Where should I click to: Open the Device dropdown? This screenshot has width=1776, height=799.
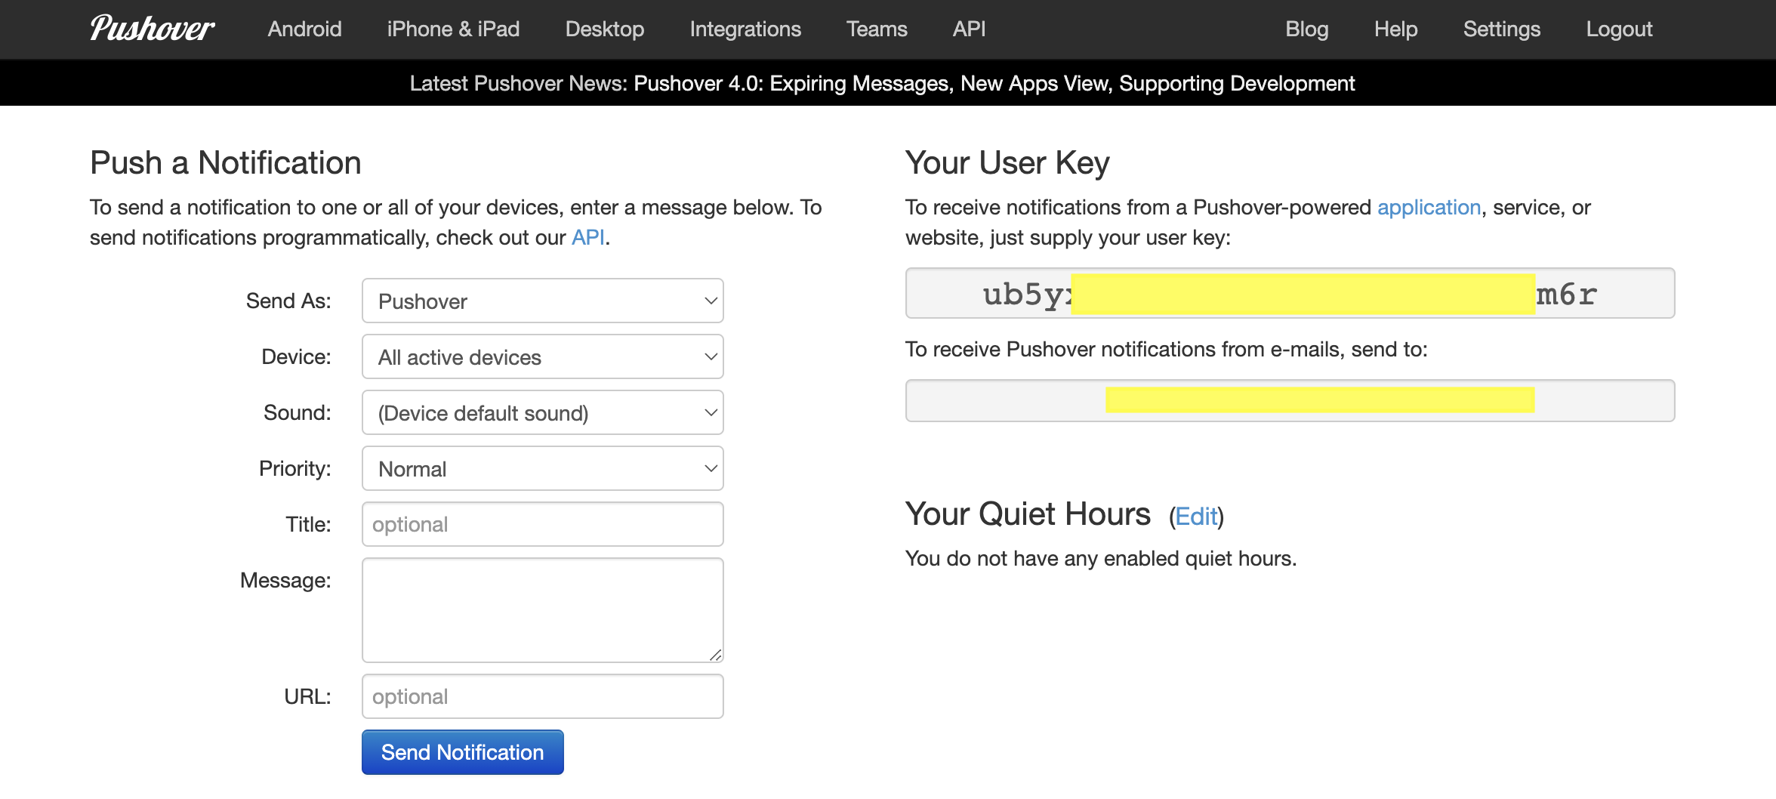click(542, 356)
